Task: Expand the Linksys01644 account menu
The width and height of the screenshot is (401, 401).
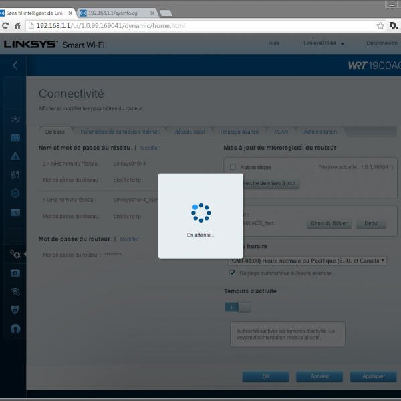Action: pos(324,44)
